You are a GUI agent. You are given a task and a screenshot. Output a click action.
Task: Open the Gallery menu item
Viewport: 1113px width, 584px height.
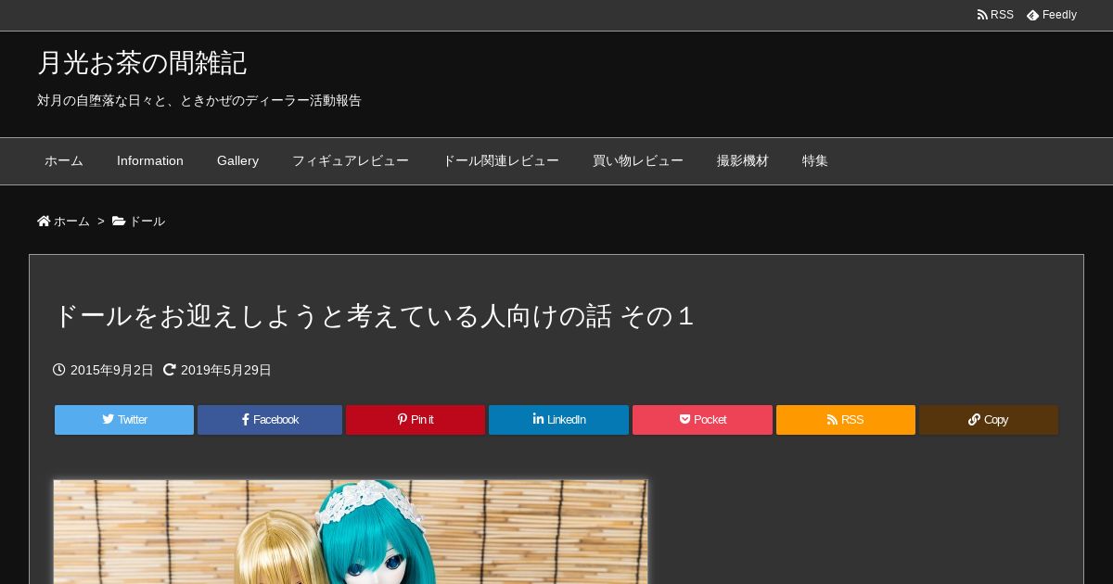coord(237,161)
